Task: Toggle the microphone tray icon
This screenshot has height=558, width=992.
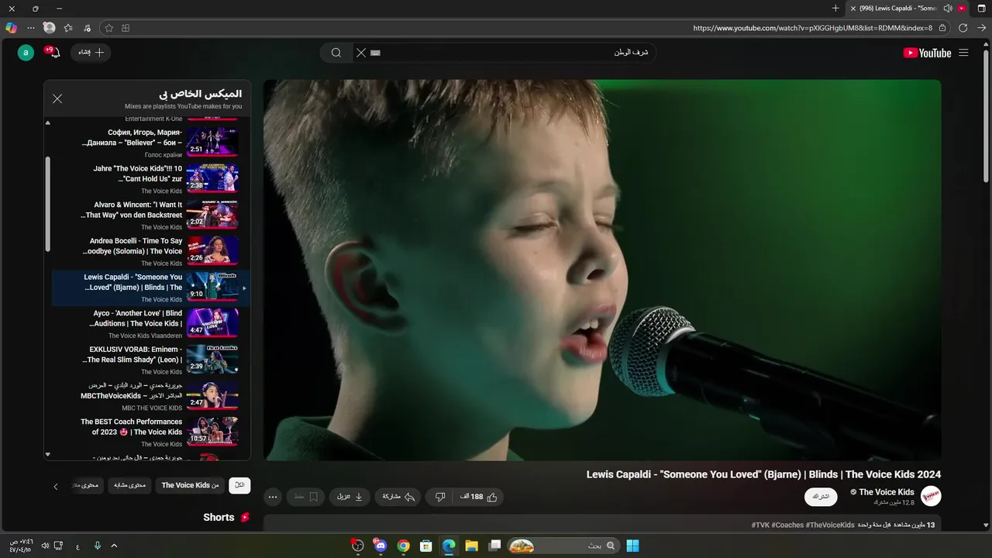Action: tap(98, 546)
